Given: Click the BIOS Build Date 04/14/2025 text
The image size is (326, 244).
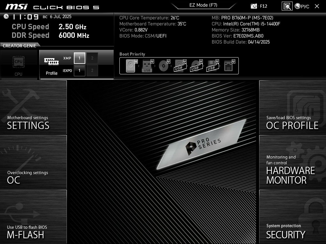Looking at the screenshot, I should coord(241,42).
